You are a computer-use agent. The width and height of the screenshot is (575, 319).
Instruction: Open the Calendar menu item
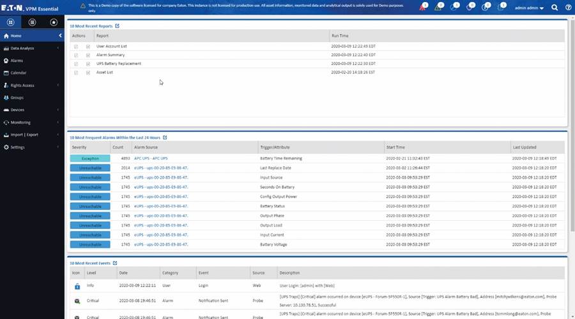coord(32,73)
